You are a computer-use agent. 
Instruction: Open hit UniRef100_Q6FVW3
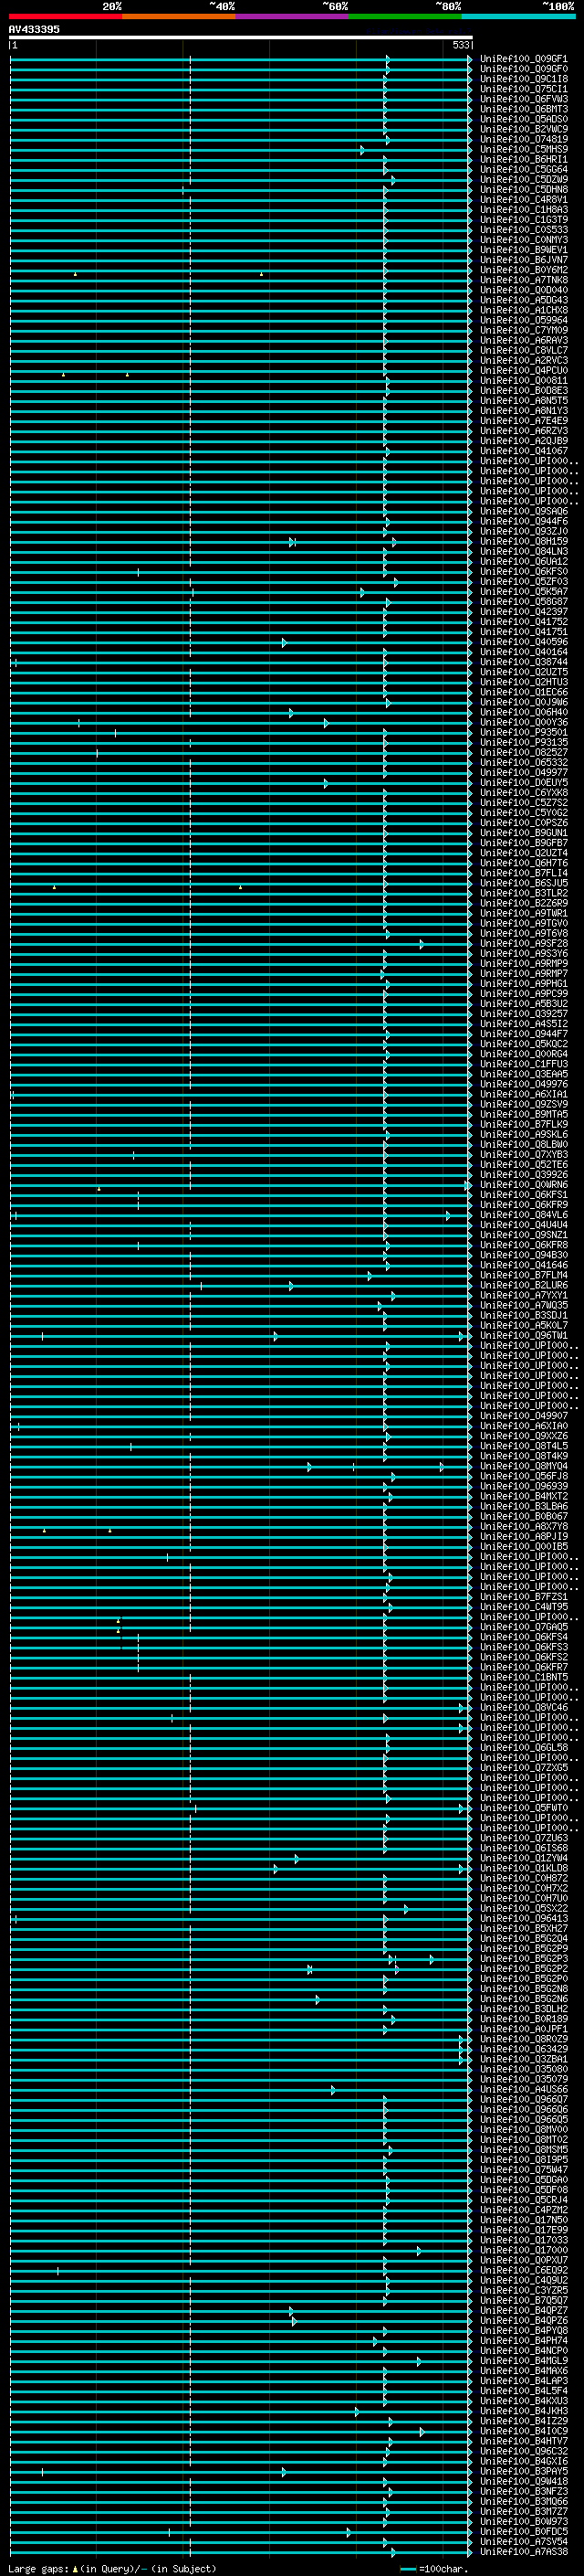[x=524, y=99]
